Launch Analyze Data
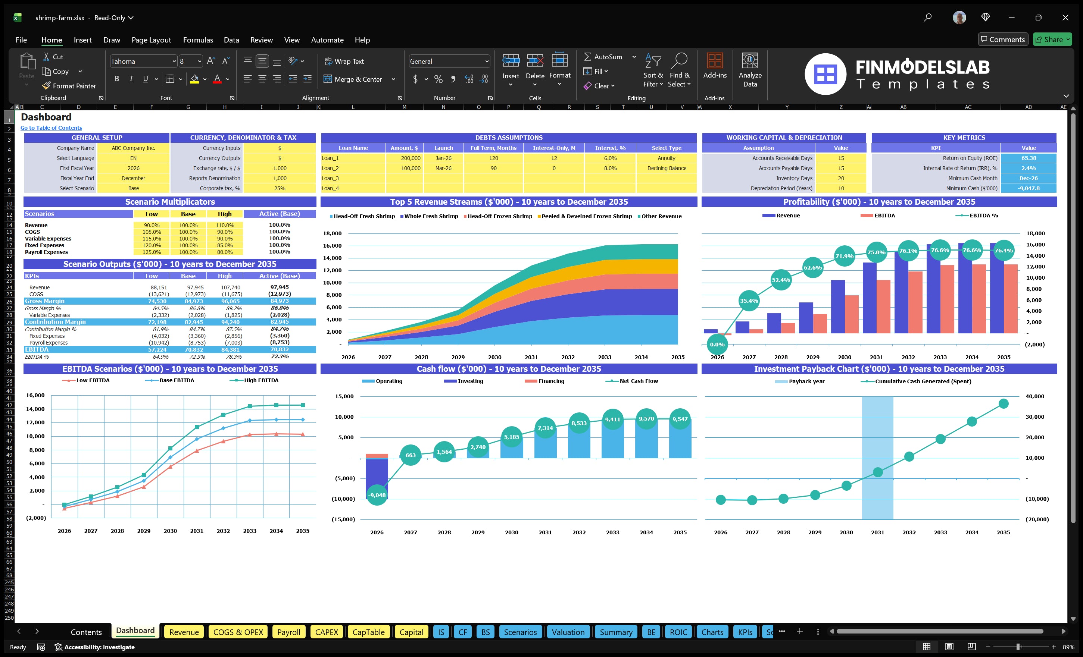The width and height of the screenshot is (1083, 657). [x=750, y=70]
